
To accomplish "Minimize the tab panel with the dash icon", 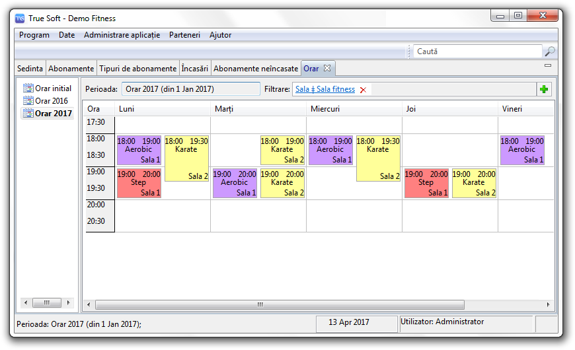I will pyautogui.click(x=547, y=66).
